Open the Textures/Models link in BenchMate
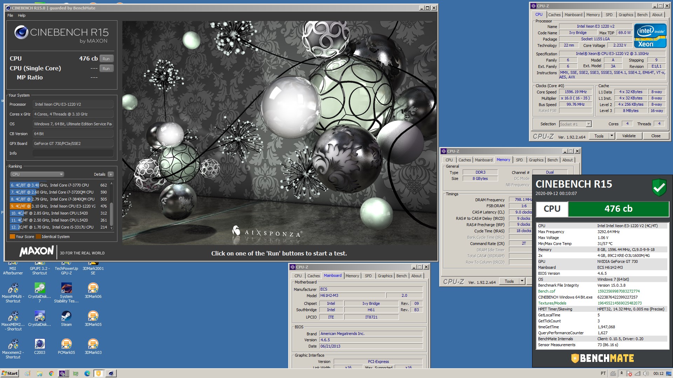The width and height of the screenshot is (673, 378). (x=552, y=303)
